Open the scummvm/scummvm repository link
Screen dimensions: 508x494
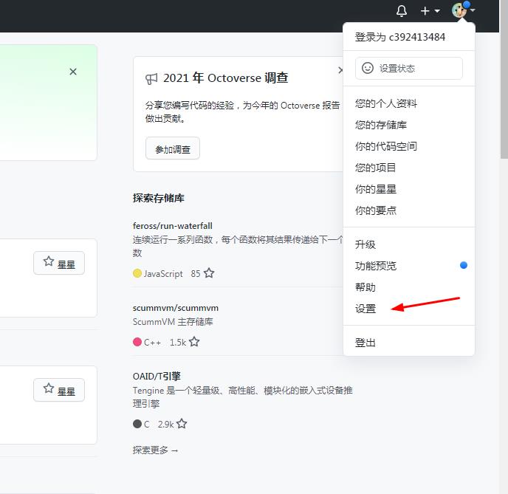click(176, 308)
